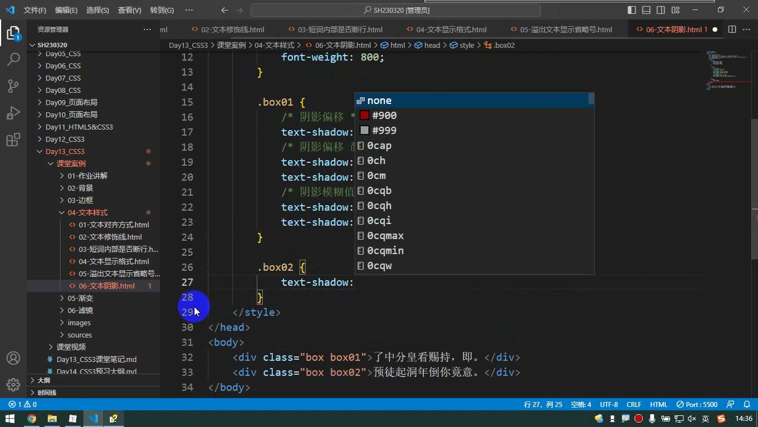Split the editor to the right
758x427 pixels.
click(732, 29)
